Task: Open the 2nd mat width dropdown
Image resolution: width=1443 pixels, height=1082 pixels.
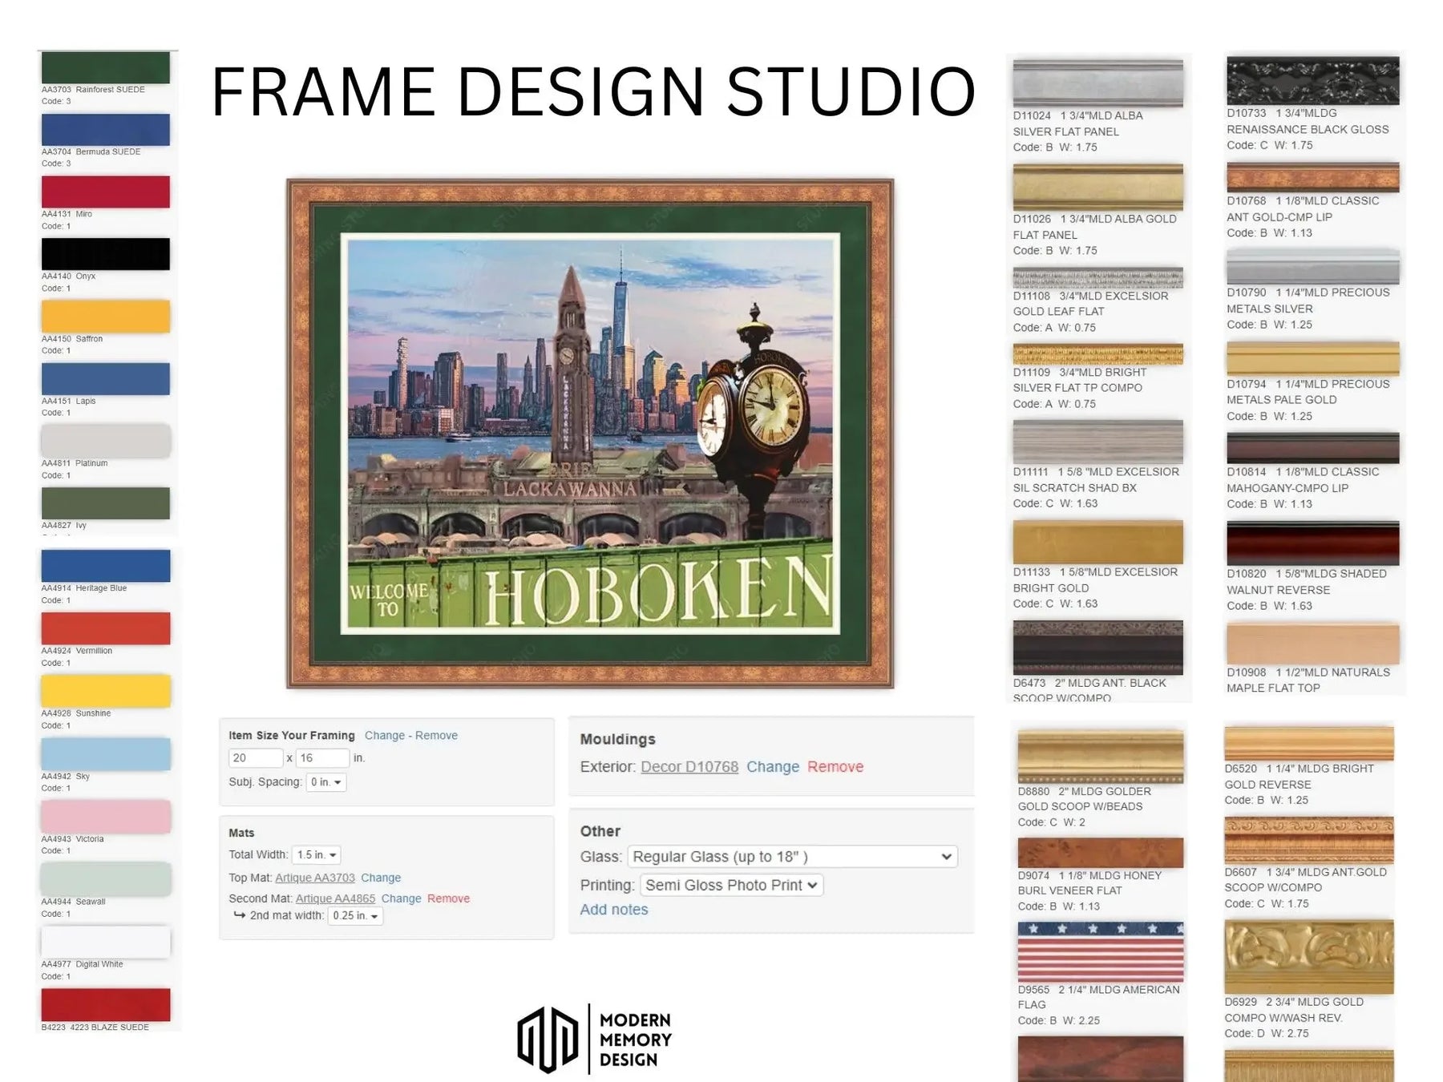Action: coord(355,915)
